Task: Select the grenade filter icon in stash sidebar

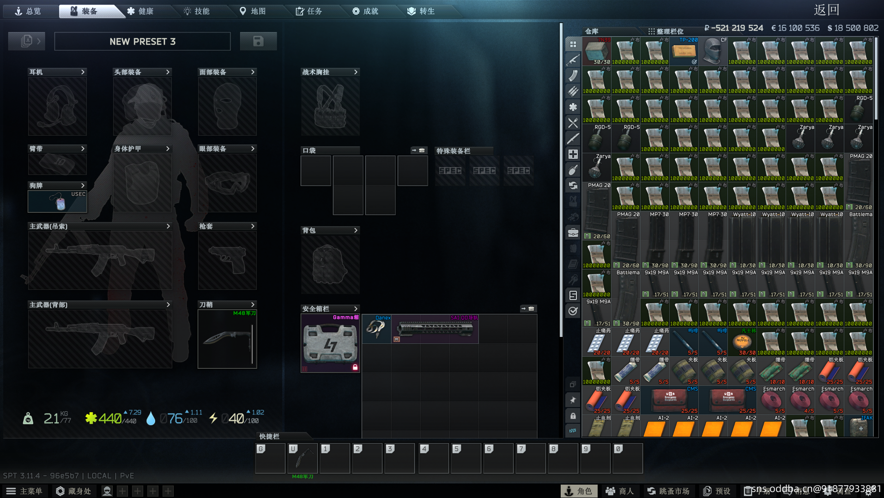Action: coord(573,170)
